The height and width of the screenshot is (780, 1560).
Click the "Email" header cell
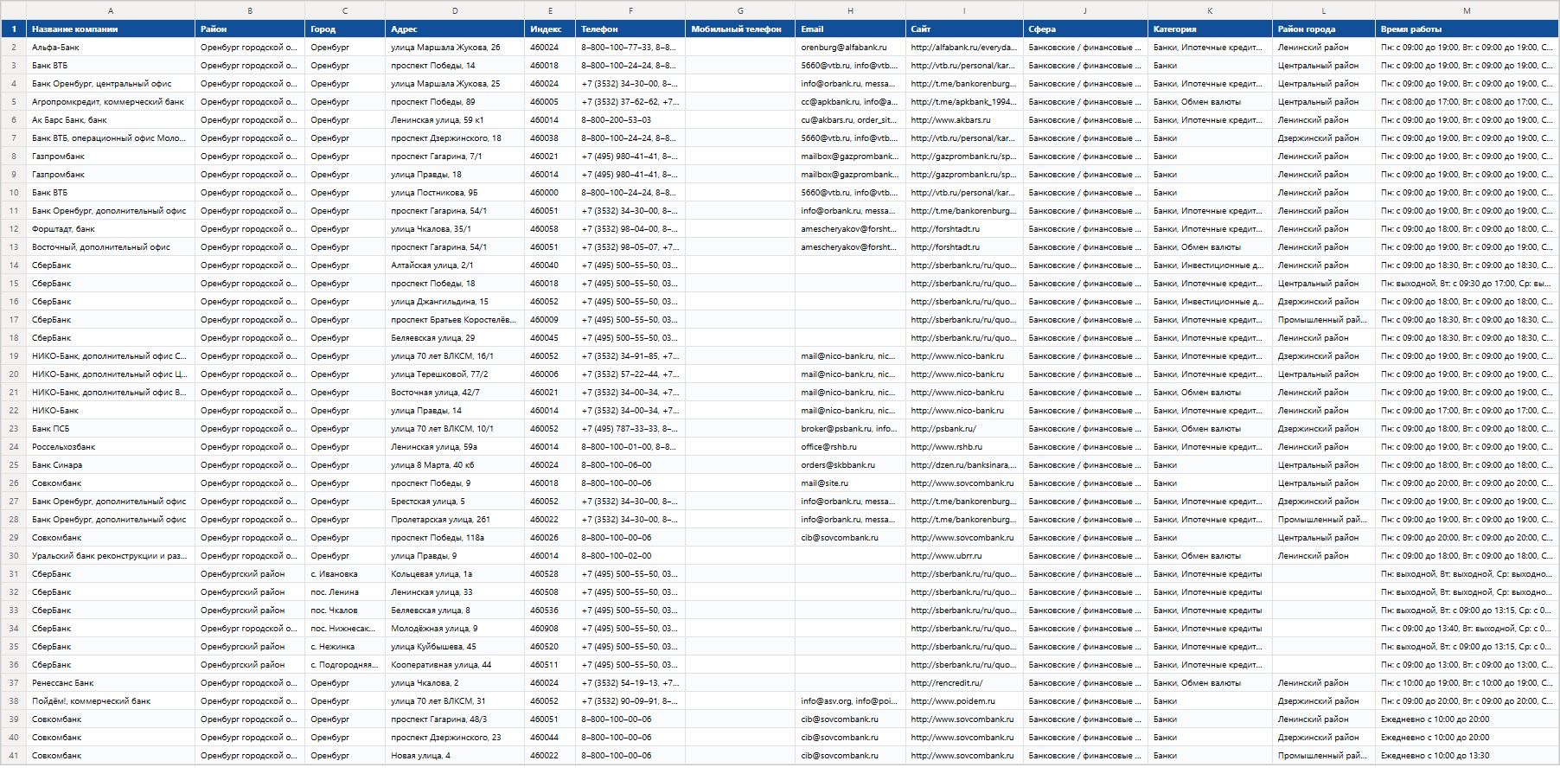[x=851, y=29]
